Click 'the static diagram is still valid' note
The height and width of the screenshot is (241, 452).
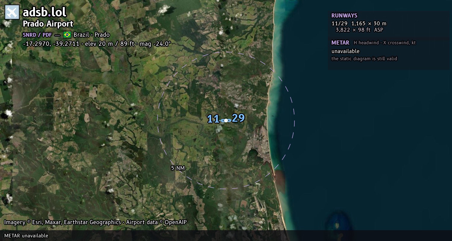[x=364, y=59]
